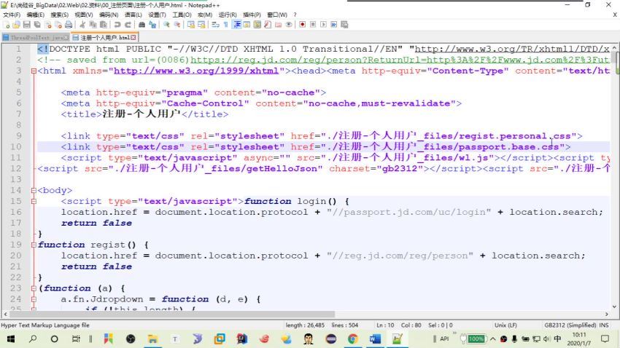This screenshot has height=348, width=620.
Task: Collapse the html tag fold on line 3
Action: [34, 71]
